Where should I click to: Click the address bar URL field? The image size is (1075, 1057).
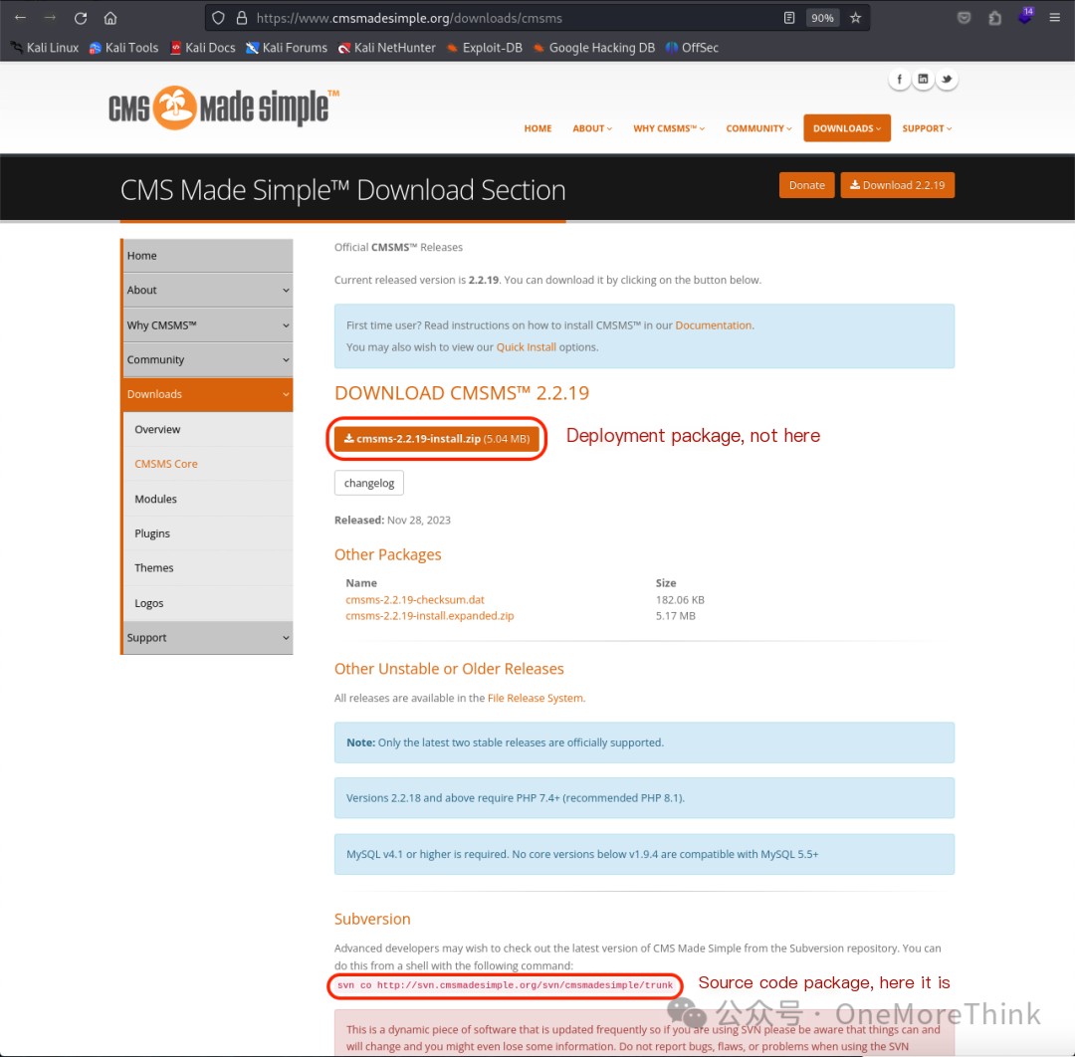point(515,18)
